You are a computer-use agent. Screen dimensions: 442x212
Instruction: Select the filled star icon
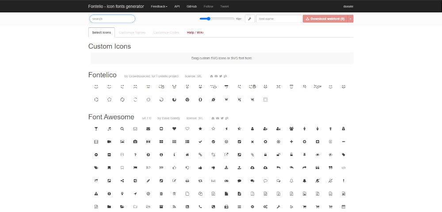[x=200, y=129]
